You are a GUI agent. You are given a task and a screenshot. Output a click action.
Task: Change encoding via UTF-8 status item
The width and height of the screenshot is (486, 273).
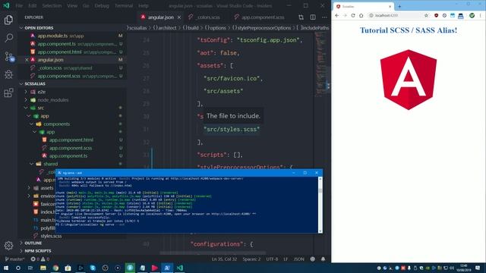(272, 259)
